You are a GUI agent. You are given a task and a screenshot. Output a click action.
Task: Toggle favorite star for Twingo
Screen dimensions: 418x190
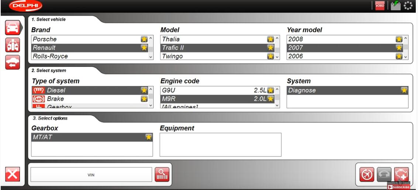(x=270, y=56)
